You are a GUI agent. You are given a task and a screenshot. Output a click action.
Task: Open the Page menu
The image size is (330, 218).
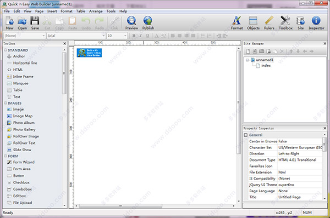40,11
